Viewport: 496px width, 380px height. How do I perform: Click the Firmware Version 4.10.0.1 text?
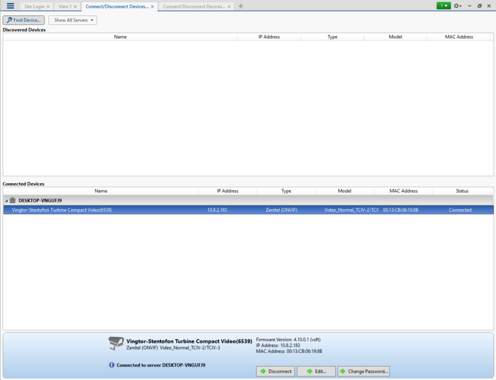pyautogui.click(x=288, y=339)
